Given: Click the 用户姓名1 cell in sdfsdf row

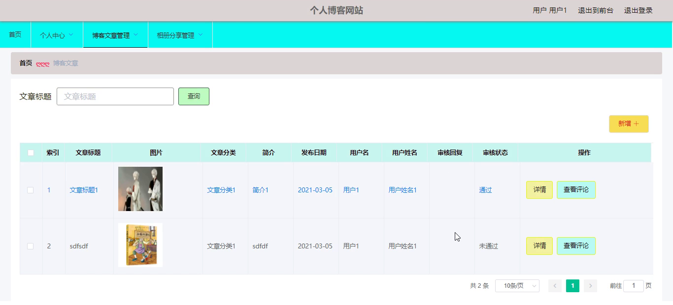Looking at the screenshot, I should point(403,246).
